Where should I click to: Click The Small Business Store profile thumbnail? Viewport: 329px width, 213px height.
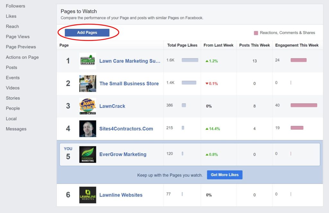tap(88, 84)
